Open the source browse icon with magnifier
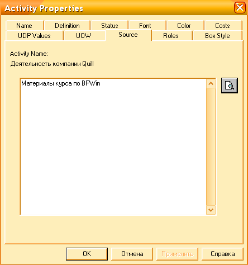248x265 pixels. click(x=230, y=86)
